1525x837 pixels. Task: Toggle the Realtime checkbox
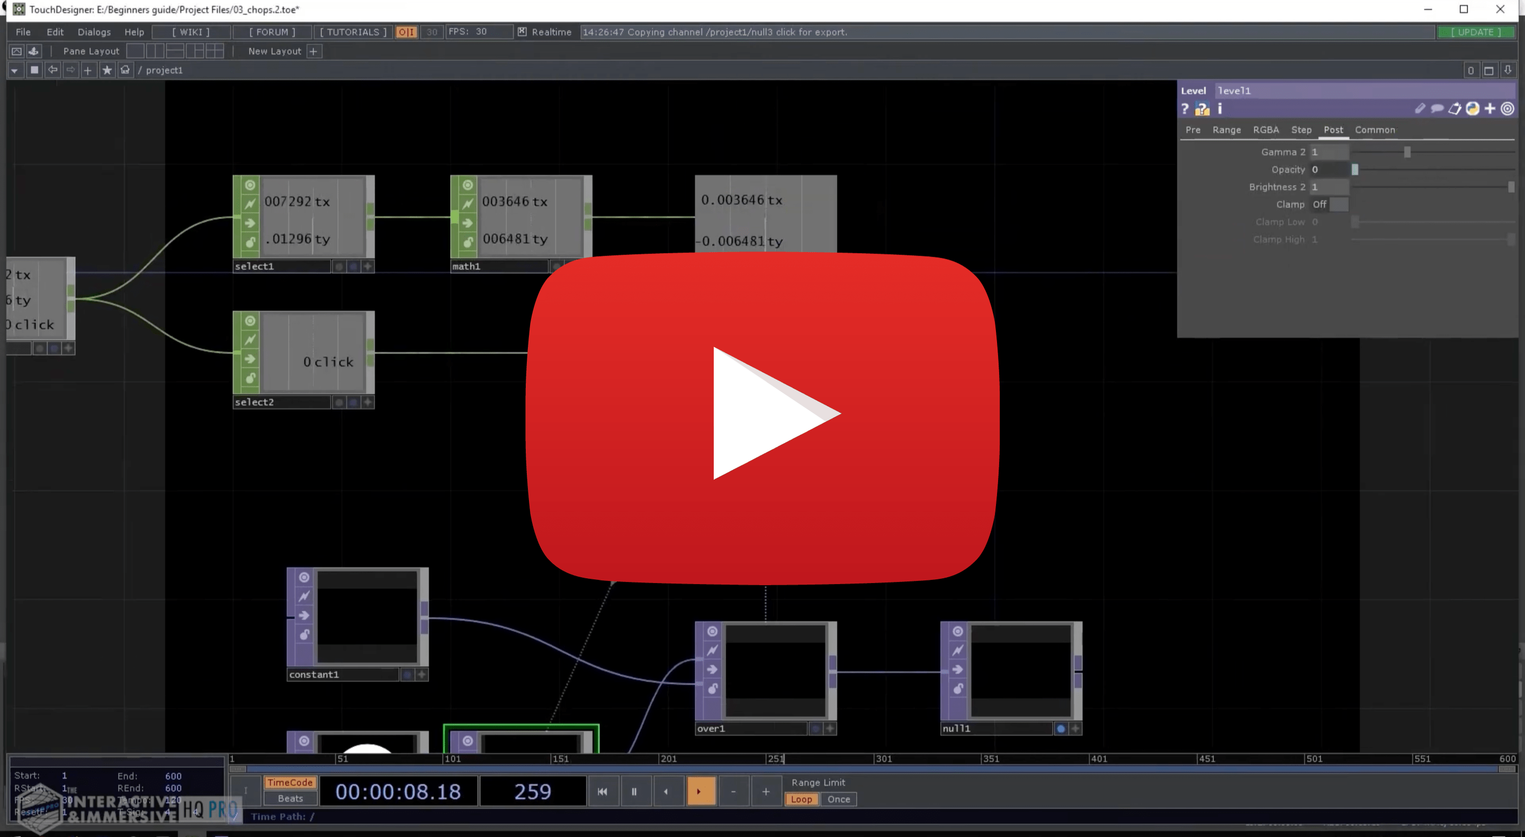522,32
